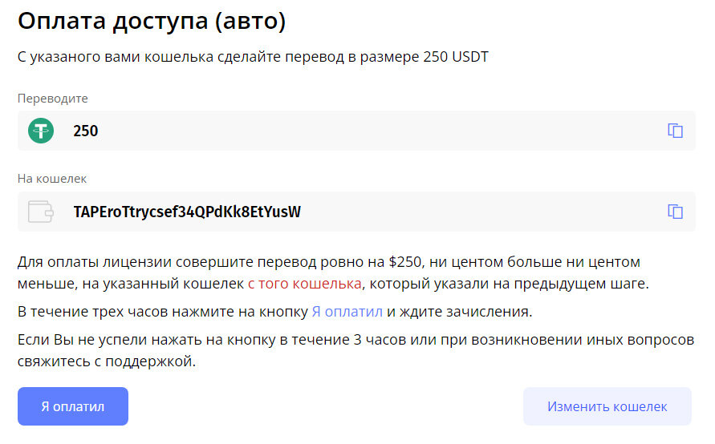Click the sentence В течение трех часов
Viewport: 715px width, 444px height.
(275, 312)
